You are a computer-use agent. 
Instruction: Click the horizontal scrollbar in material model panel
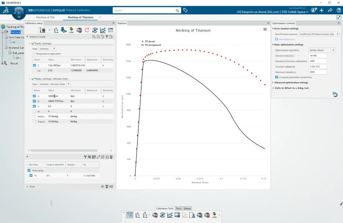[64, 150]
